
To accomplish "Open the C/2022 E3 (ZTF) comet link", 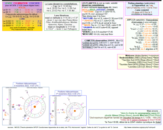I will 90,43.
